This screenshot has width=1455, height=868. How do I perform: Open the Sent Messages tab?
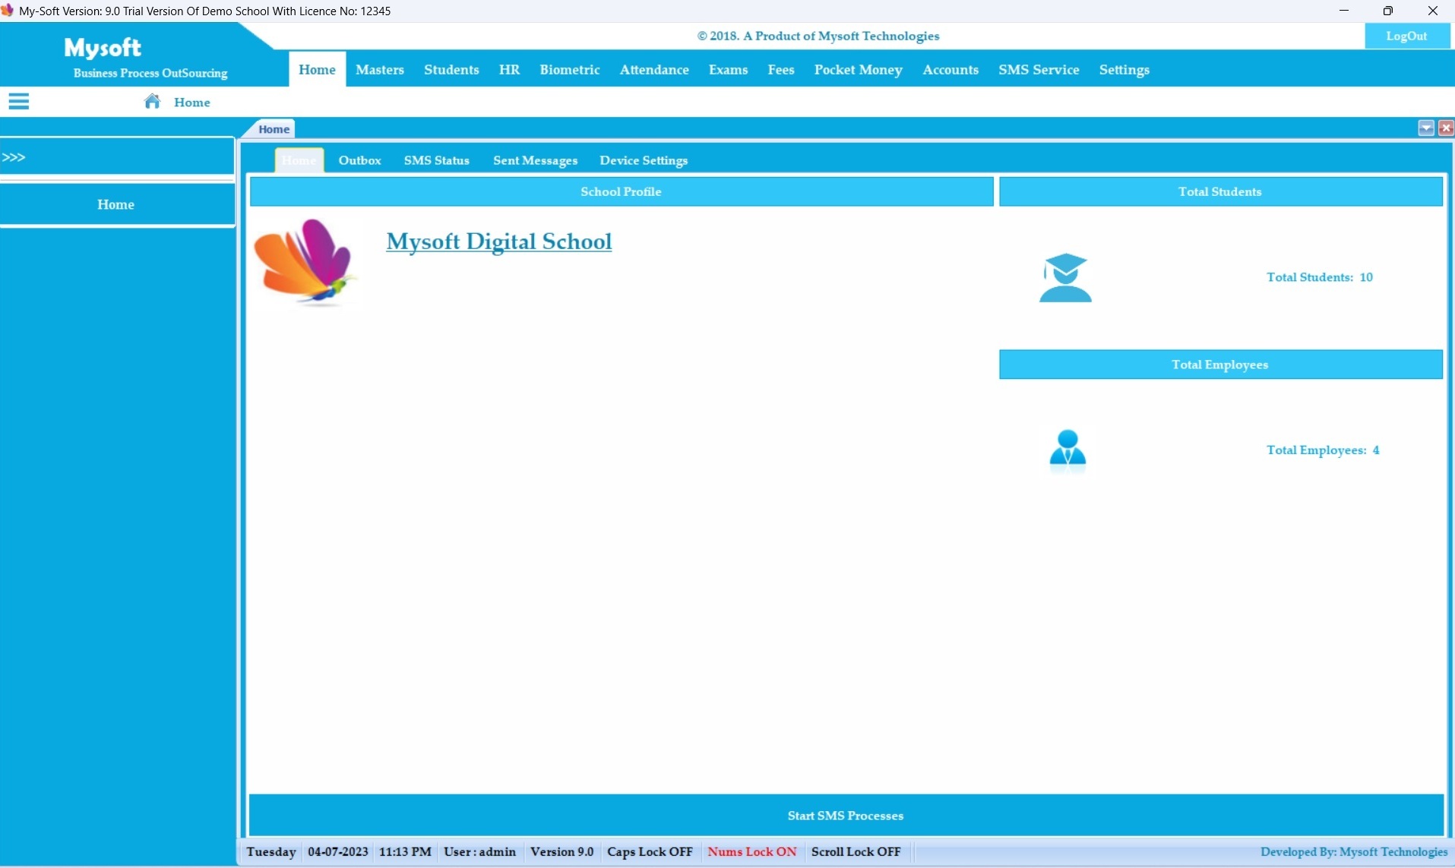535,160
